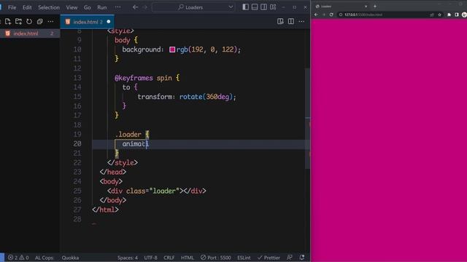
Task: Click the closing </style> tag line
Action: (123, 162)
